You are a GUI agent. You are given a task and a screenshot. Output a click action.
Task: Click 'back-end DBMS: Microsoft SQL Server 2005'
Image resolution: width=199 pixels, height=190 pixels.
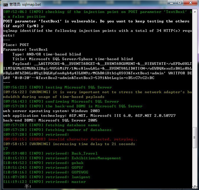(50, 120)
